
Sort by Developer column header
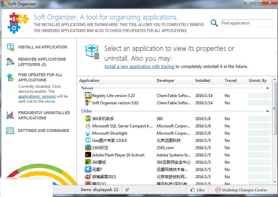tap(174, 81)
